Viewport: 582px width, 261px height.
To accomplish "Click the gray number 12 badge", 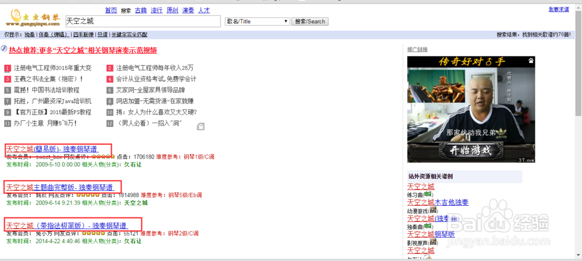I will 110,124.
